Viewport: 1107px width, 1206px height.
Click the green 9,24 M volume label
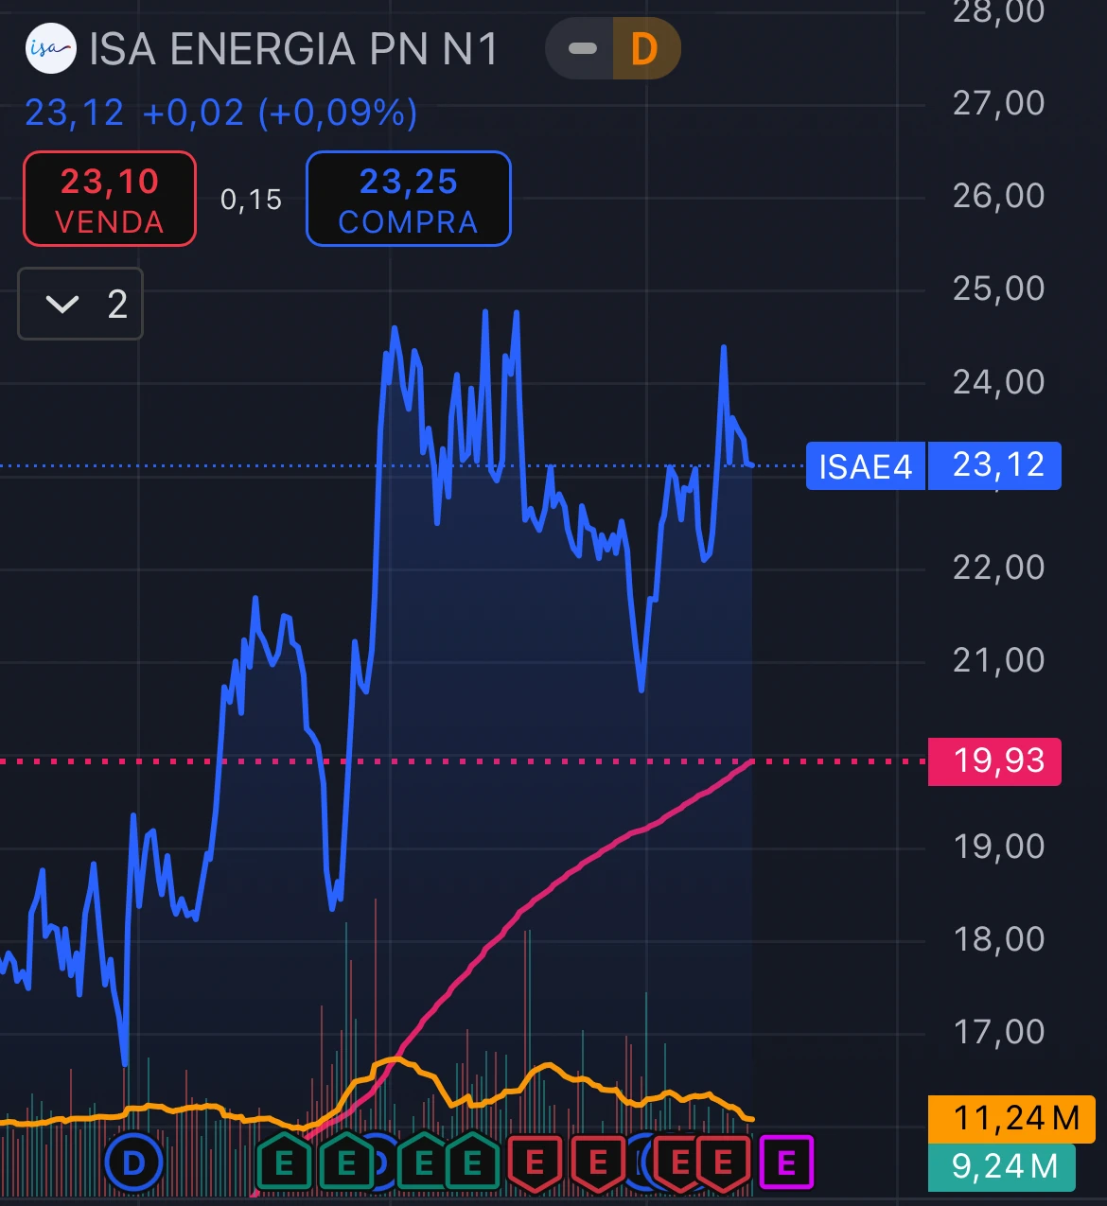point(1002,1167)
